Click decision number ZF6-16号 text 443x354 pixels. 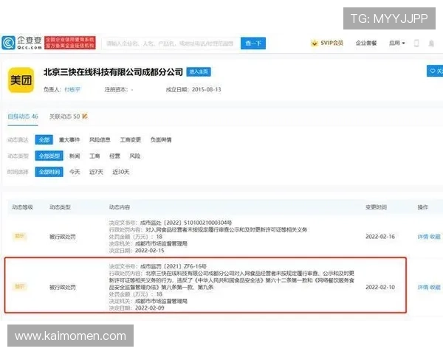(174, 266)
